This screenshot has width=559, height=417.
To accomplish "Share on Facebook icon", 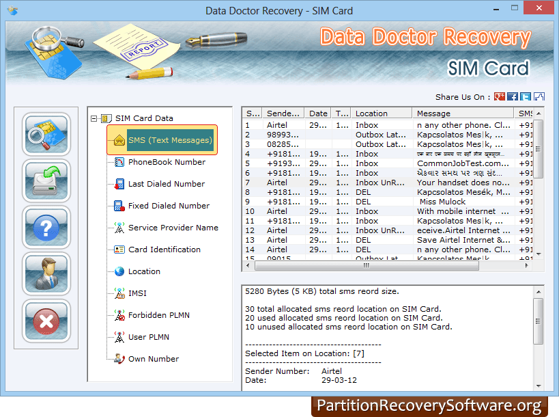I will tap(513, 96).
